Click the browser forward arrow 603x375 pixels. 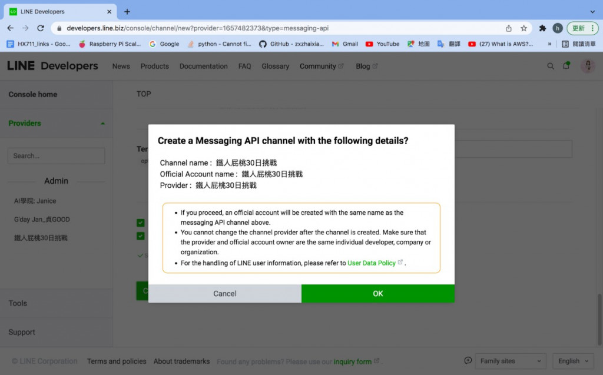(x=25, y=28)
